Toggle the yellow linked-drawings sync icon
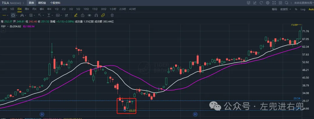This screenshot has height=119, width=314. tap(103, 15)
